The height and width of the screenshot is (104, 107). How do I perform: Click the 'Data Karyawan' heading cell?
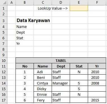point(33,20)
